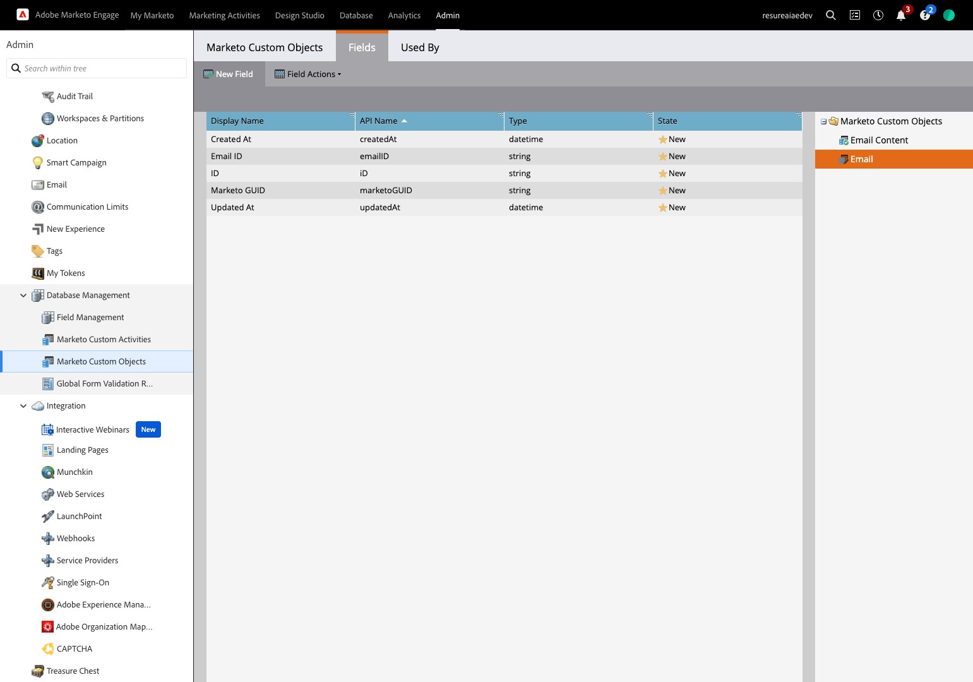Select the Created At field row
973x682 pixels.
(504, 139)
